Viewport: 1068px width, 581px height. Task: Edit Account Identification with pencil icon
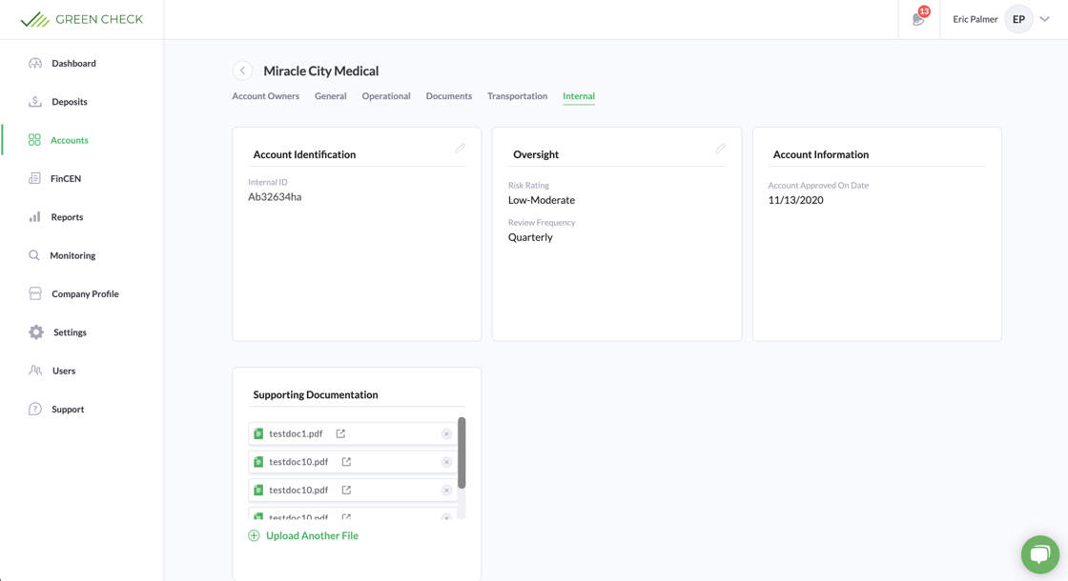coord(461,148)
